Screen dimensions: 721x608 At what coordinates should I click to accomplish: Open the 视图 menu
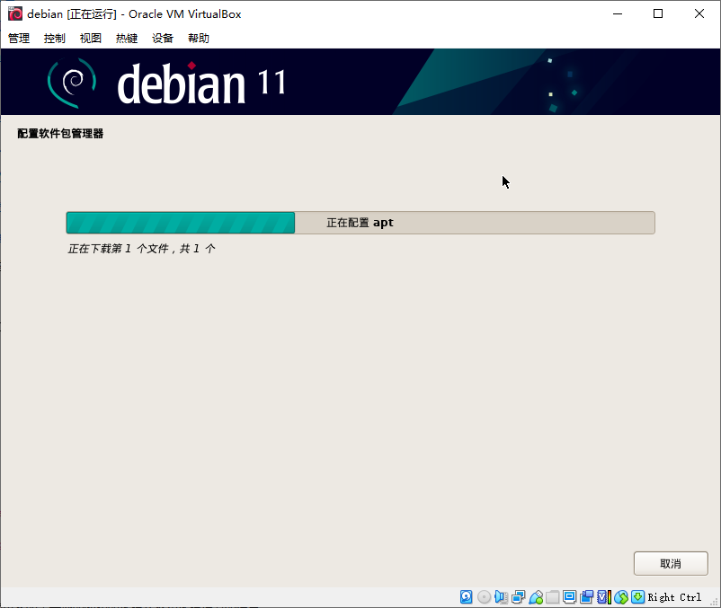91,38
